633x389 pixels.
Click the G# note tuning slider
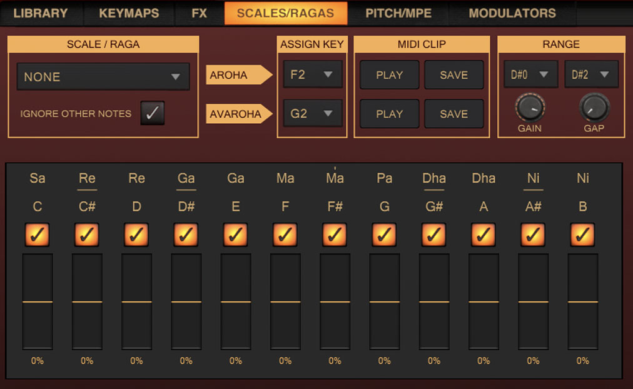tap(434, 301)
